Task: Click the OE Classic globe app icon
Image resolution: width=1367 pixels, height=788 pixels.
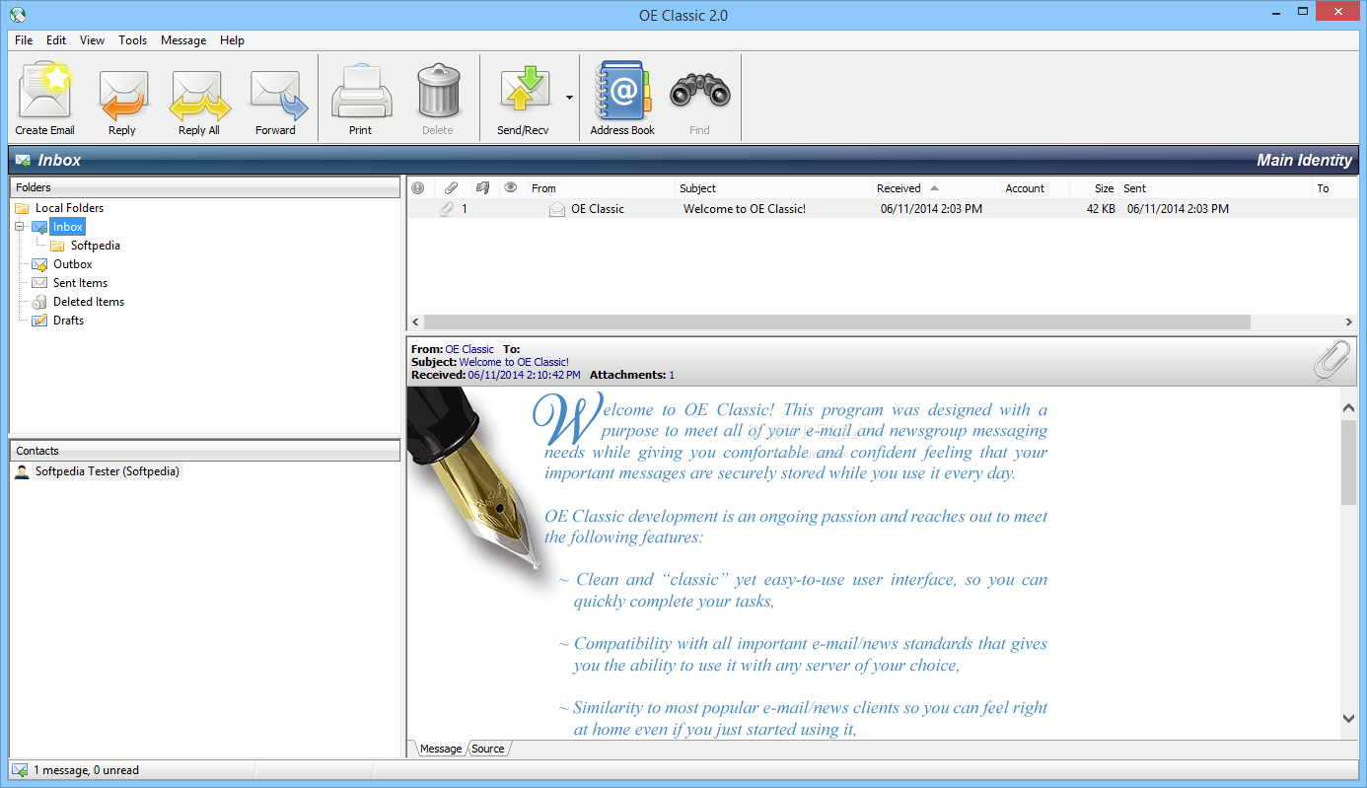Action: (x=17, y=14)
